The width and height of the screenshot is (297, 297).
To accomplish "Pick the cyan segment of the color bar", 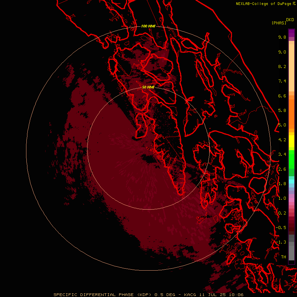I will tap(291, 181).
